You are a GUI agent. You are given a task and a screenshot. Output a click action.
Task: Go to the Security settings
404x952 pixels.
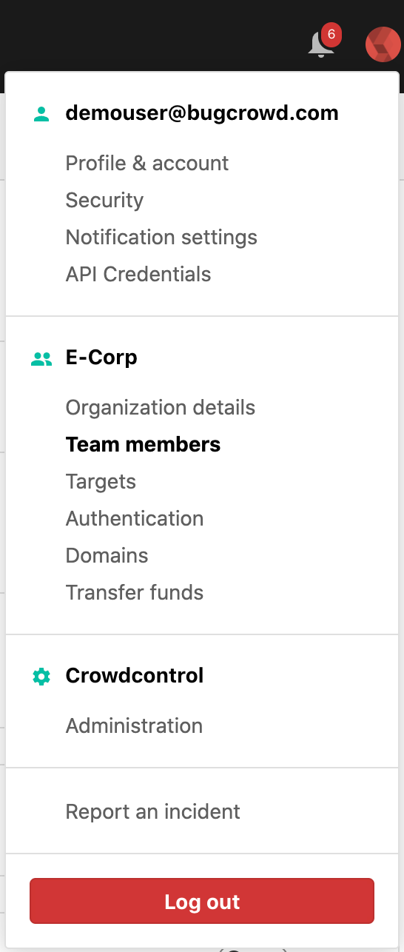pos(104,201)
